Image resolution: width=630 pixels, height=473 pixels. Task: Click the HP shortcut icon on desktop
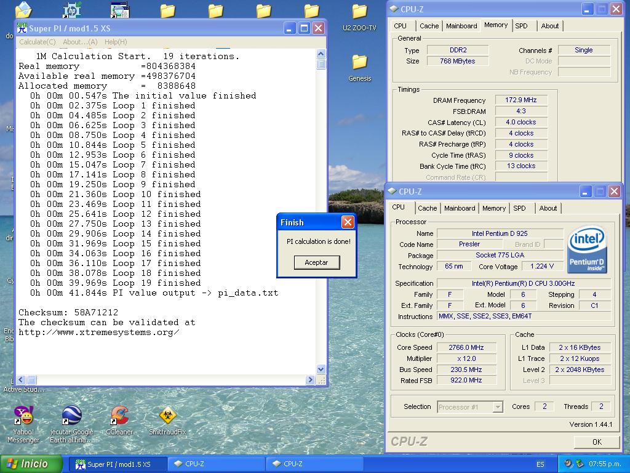coord(72,10)
